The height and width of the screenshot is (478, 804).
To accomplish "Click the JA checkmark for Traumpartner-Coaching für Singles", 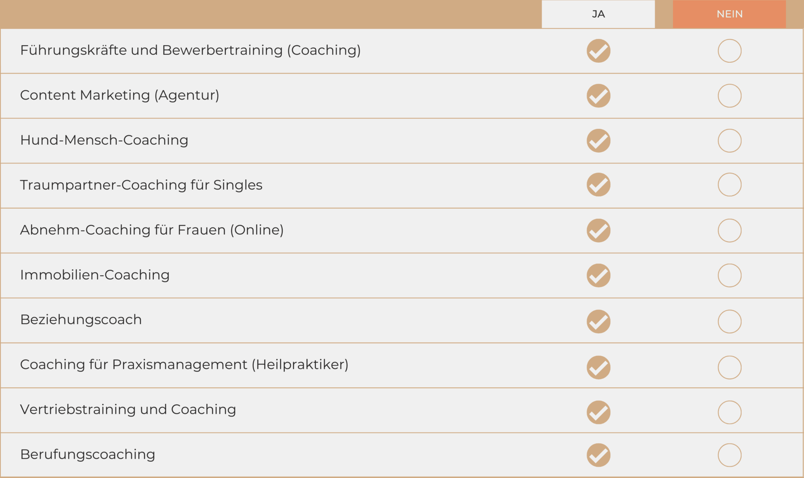I will 598,185.
